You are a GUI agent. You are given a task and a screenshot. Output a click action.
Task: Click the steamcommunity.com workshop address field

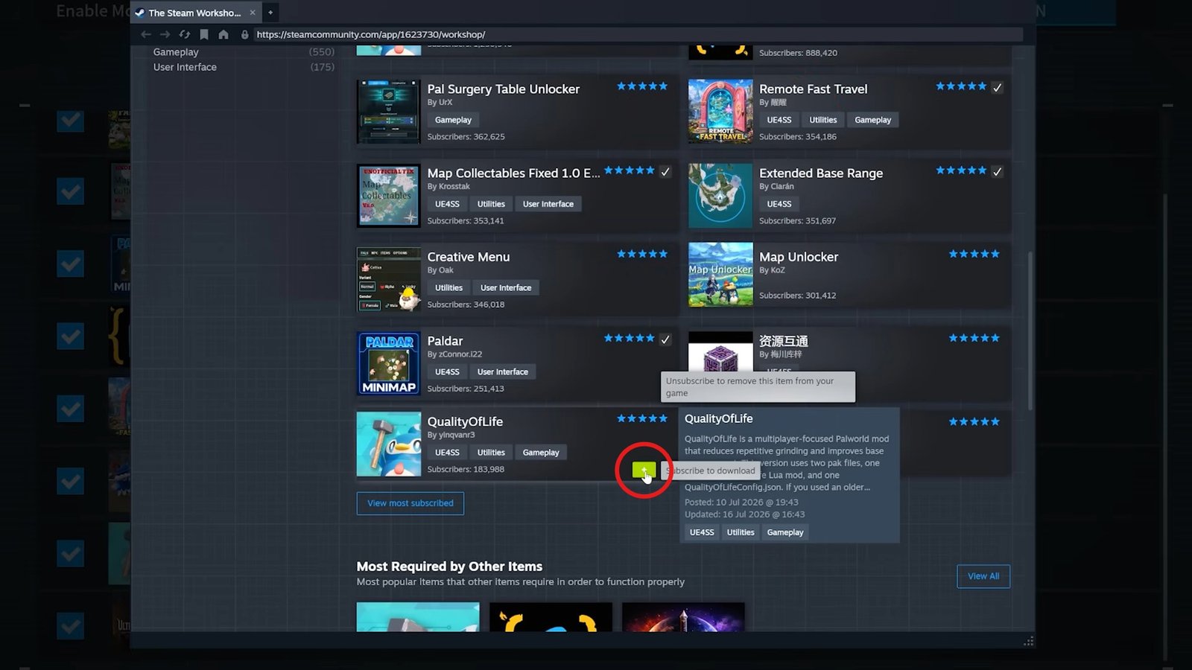point(638,34)
